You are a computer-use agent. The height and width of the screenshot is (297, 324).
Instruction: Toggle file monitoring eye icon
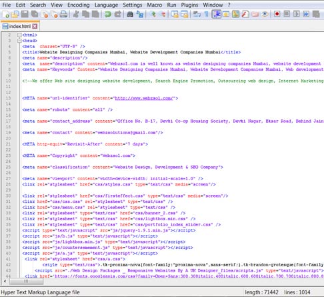pyautogui.click(x=265, y=15)
